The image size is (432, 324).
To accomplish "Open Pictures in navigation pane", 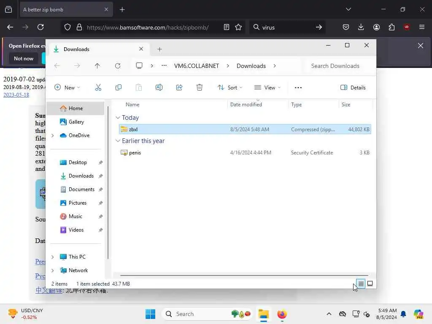I will tap(78, 203).
